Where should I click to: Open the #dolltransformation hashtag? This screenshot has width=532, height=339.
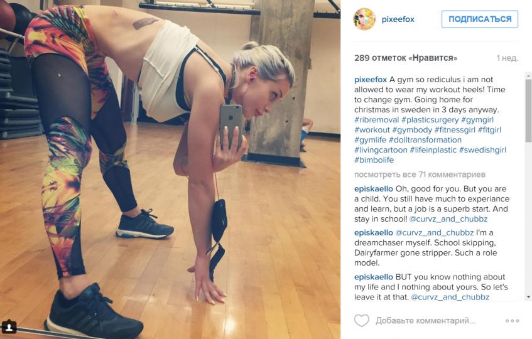425,139
